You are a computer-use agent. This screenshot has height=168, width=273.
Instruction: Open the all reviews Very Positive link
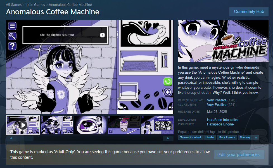[x=217, y=105]
